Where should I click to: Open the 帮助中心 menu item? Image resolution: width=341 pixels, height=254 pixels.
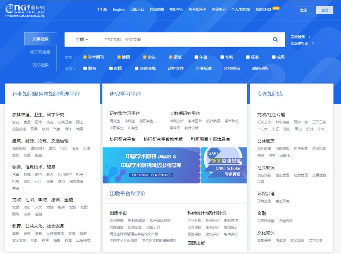click(176, 9)
